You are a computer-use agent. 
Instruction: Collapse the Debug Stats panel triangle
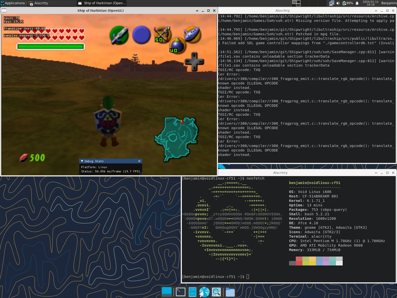(x=82, y=161)
